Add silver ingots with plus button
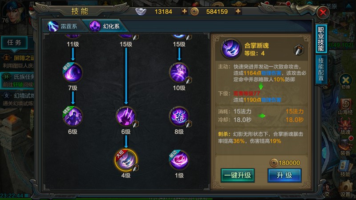The height and width of the screenshot is (200, 356). tap(185, 12)
